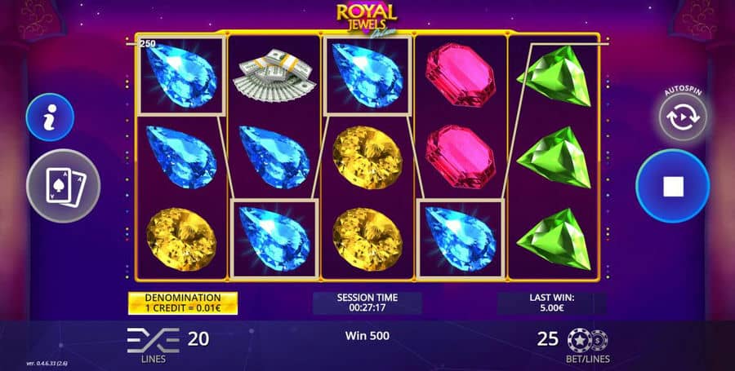
Task: Click the cash bundle symbol
Action: [x=274, y=75]
